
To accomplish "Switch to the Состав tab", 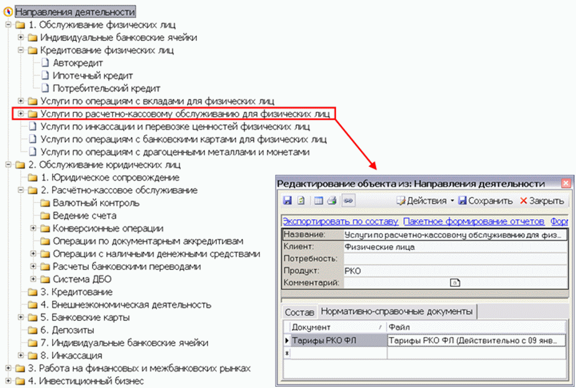I will pyautogui.click(x=299, y=311).
